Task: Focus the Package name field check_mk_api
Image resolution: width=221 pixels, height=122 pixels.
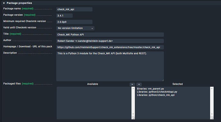Action: [74, 9]
